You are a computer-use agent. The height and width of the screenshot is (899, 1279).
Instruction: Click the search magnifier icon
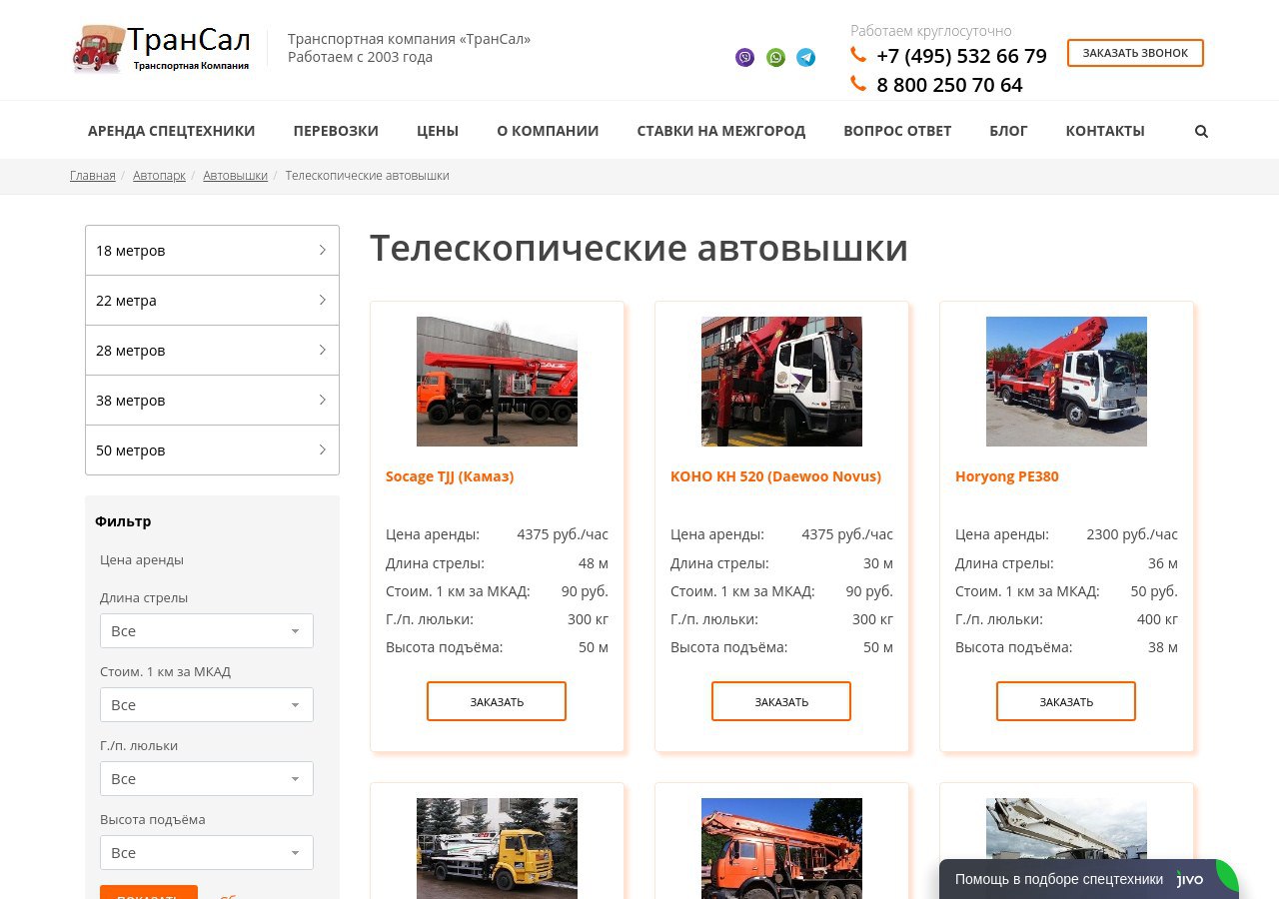(1201, 131)
